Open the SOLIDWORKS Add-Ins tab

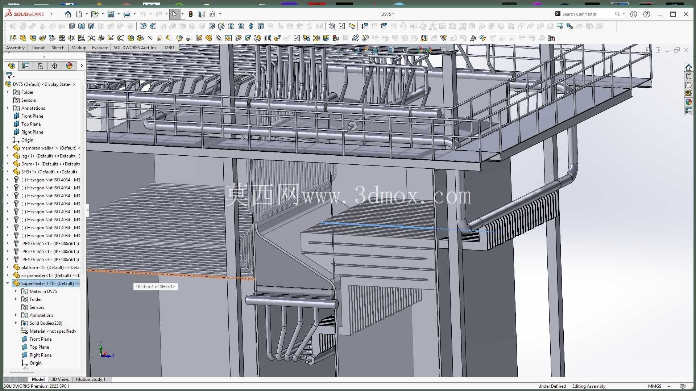(x=135, y=48)
